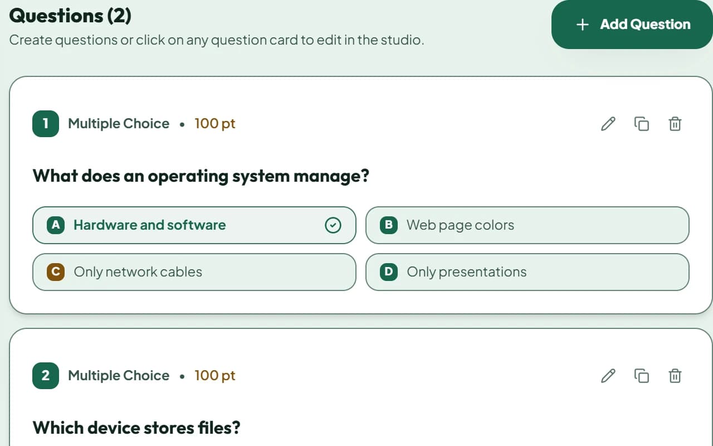Click the number 2 question badge
The image size is (713, 446).
pyautogui.click(x=46, y=376)
